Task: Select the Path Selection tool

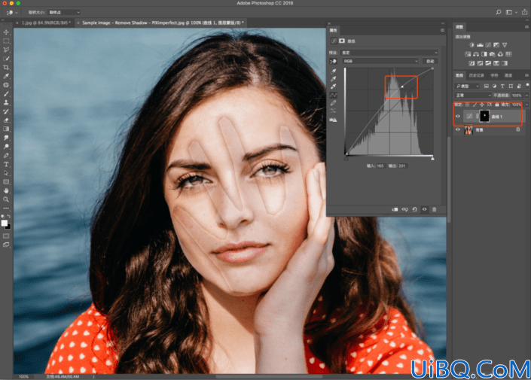Action: pyautogui.click(x=6, y=173)
